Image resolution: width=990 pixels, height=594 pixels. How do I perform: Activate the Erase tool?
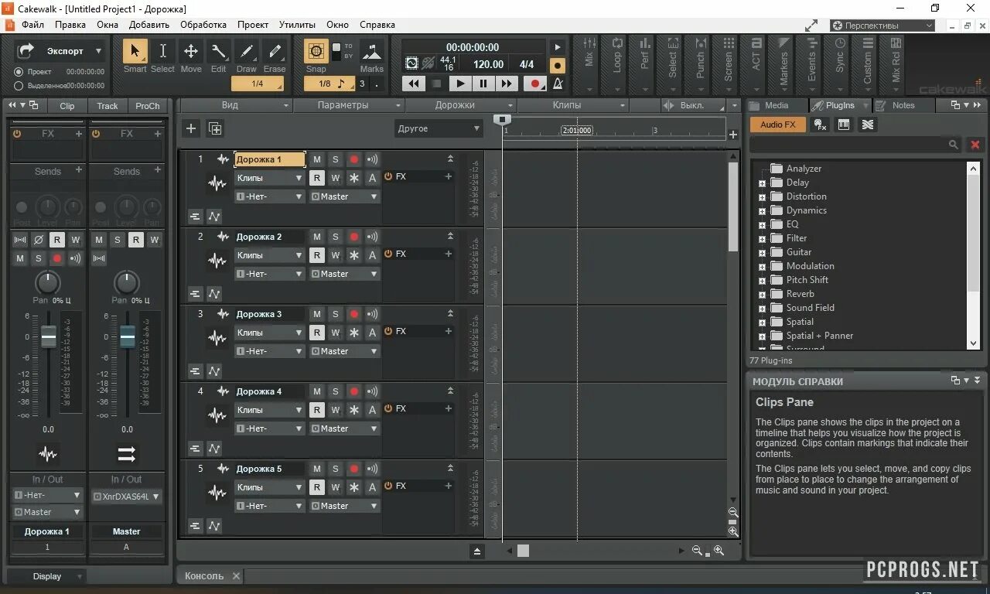point(275,51)
